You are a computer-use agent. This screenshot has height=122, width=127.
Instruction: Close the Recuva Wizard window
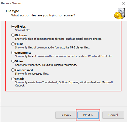[123, 3]
